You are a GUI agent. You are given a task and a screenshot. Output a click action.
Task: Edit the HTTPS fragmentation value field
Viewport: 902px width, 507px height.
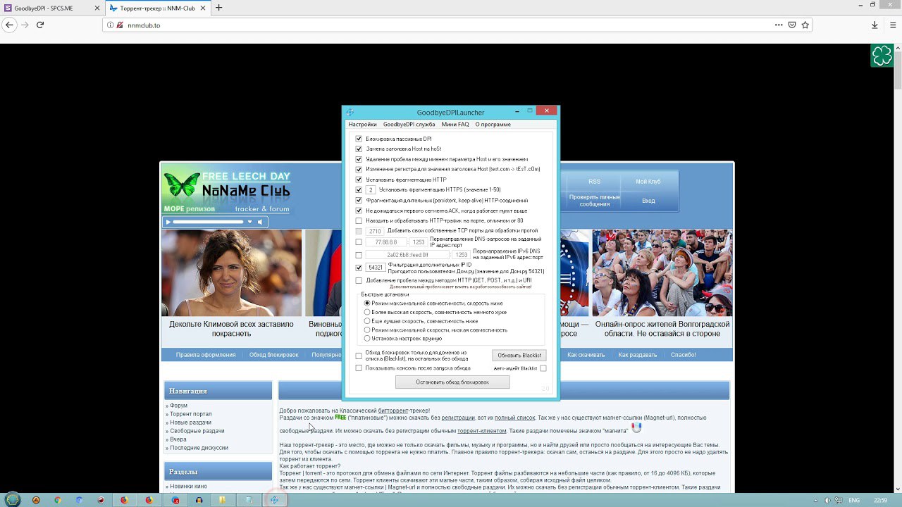371,189
